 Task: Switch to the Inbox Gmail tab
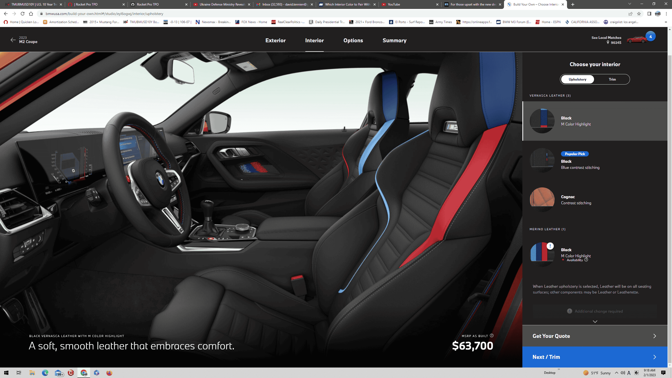click(x=284, y=4)
